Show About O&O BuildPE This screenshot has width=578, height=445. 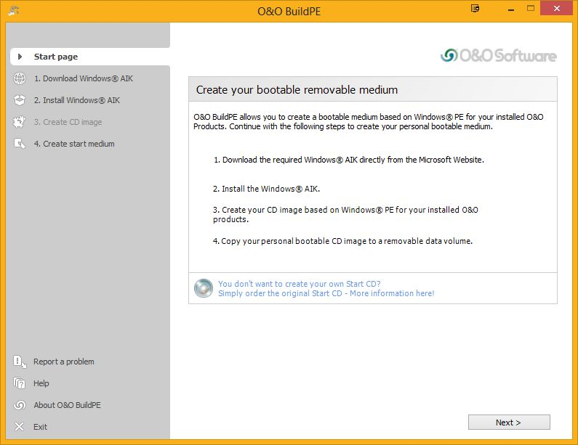[67, 405]
